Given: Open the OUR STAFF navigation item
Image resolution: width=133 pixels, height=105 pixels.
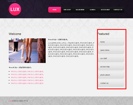Looking at the screenshot, I should (x=67, y=10).
